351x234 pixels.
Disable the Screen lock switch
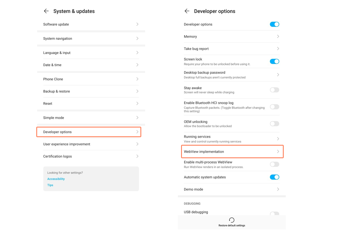[274, 61]
